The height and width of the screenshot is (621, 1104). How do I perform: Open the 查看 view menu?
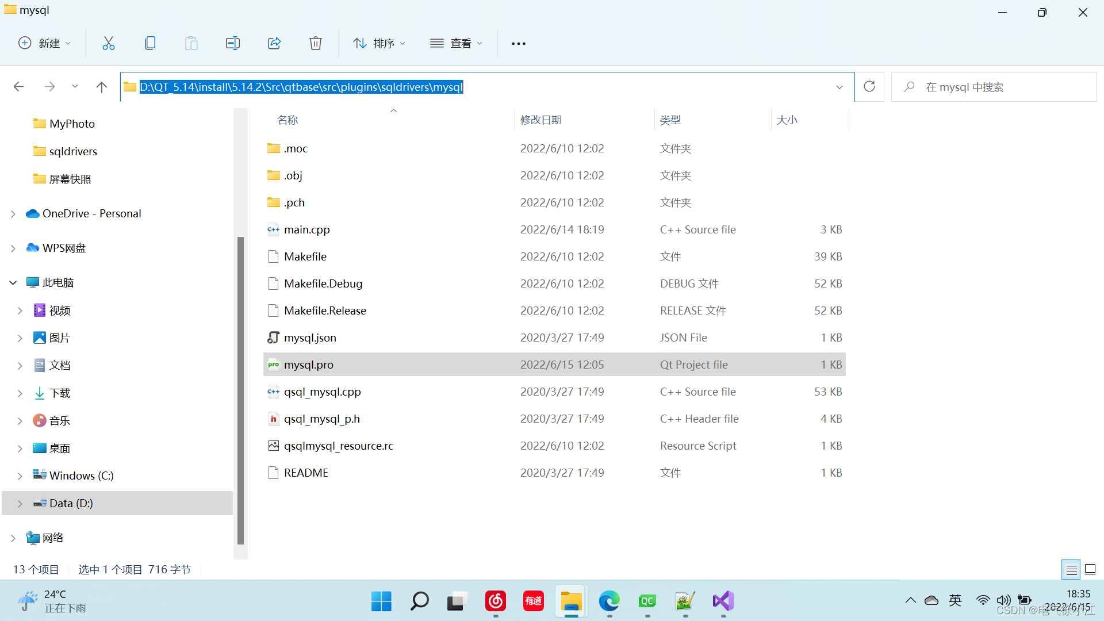pos(456,43)
